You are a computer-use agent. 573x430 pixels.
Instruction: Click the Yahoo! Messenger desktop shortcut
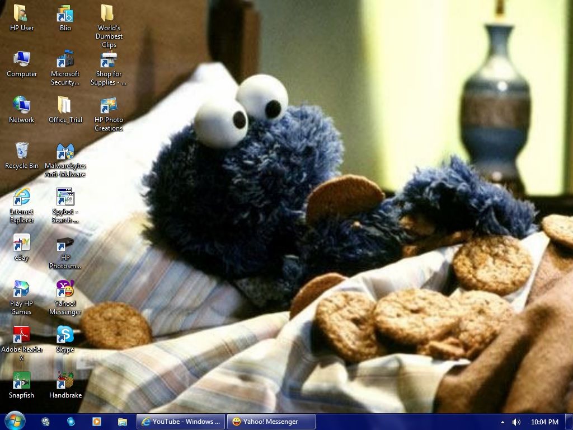click(65, 298)
